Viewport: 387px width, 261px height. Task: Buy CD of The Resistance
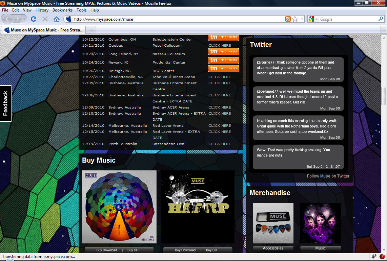tap(133, 250)
